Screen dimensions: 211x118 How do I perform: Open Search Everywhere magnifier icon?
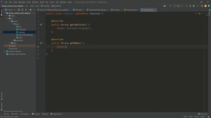coord(202,6)
